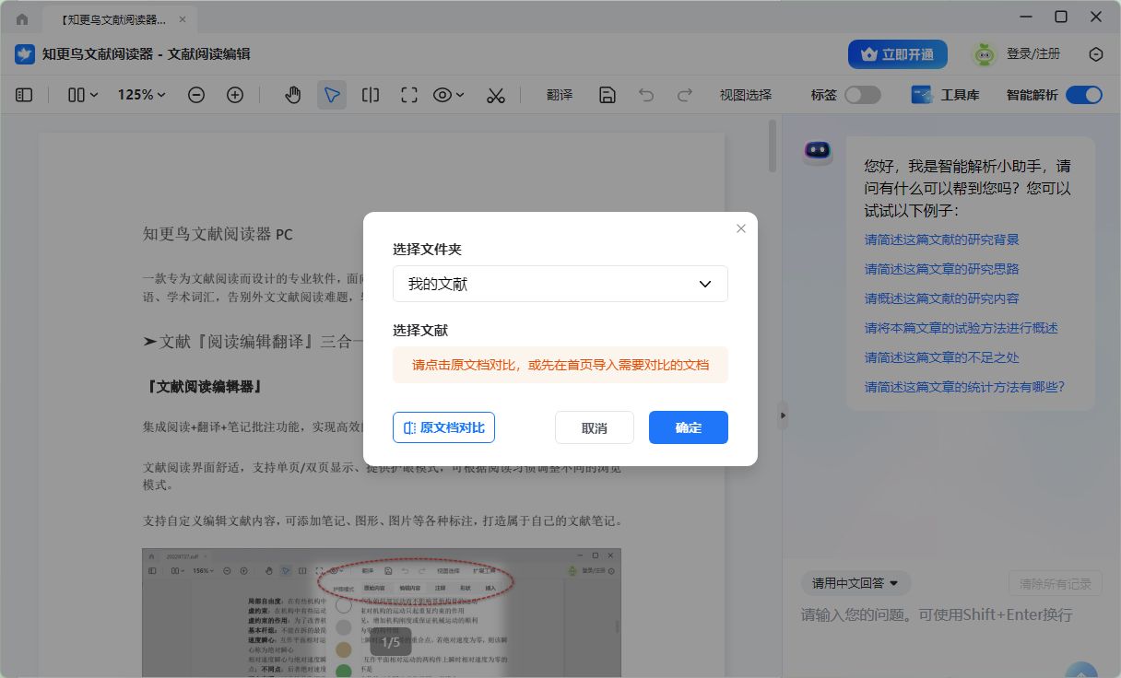Image resolution: width=1121 pixels, height=678 pixels.
Task: Click 请简述这篇文章的研究思路 suggestion
Action: coord(942,269)
